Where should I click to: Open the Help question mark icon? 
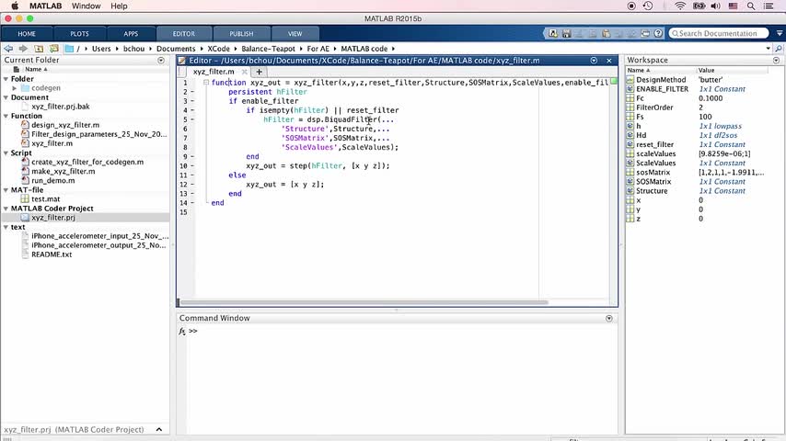point(658,34)
